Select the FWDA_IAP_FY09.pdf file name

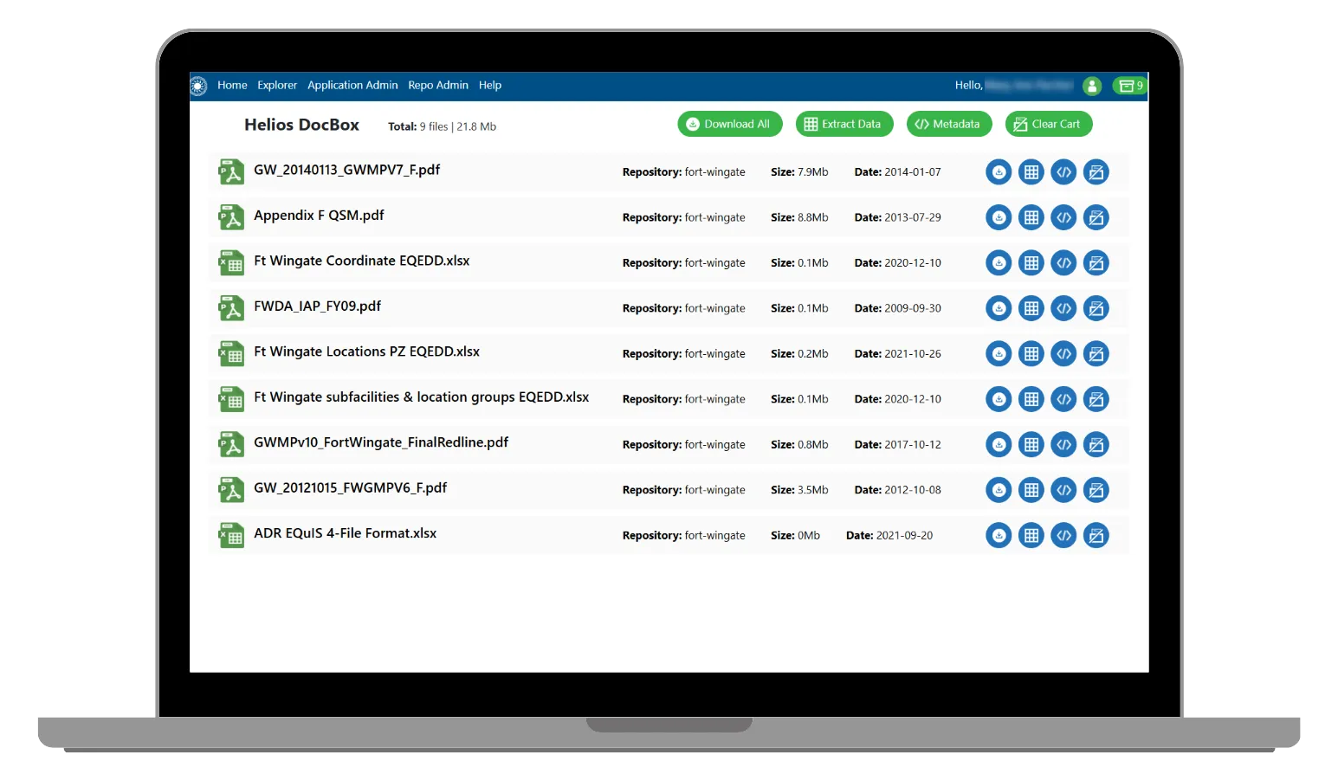coord(317,306)
